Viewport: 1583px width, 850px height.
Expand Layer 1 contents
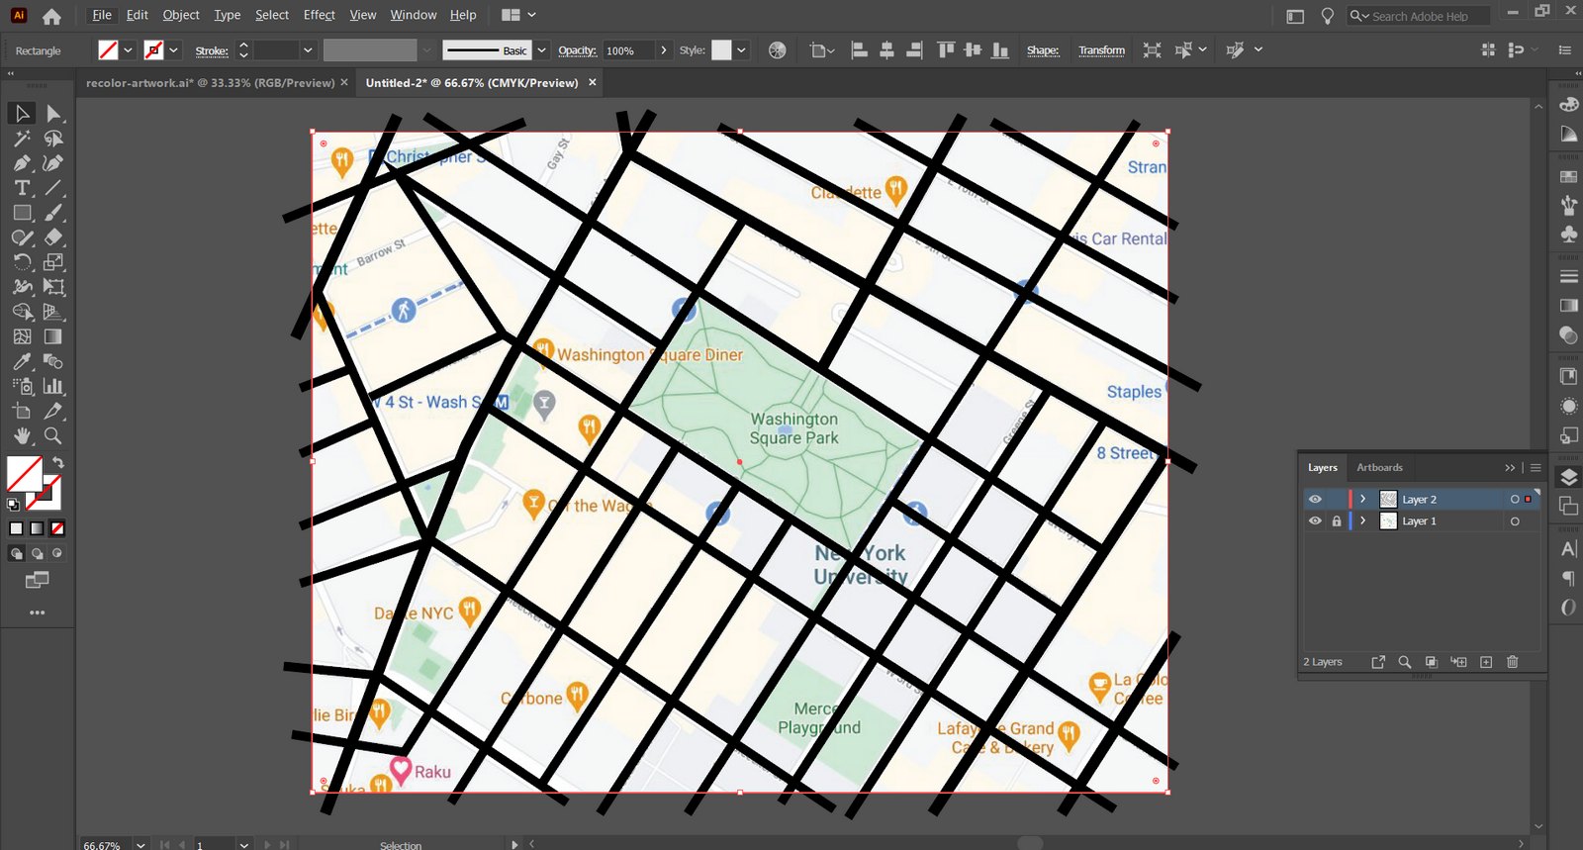[x=1363, y=521]
